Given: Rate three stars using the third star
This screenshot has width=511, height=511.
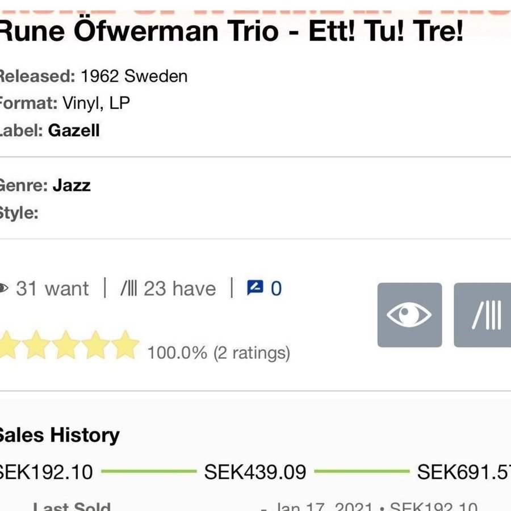Looking at the screenshot, I should click(66, 346).
